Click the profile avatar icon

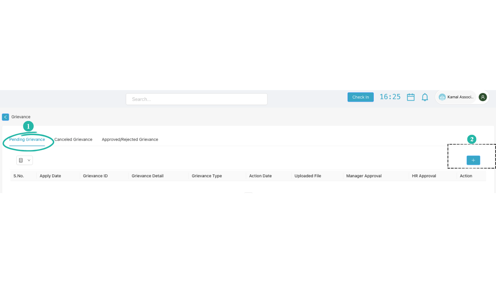pos(483,97)
